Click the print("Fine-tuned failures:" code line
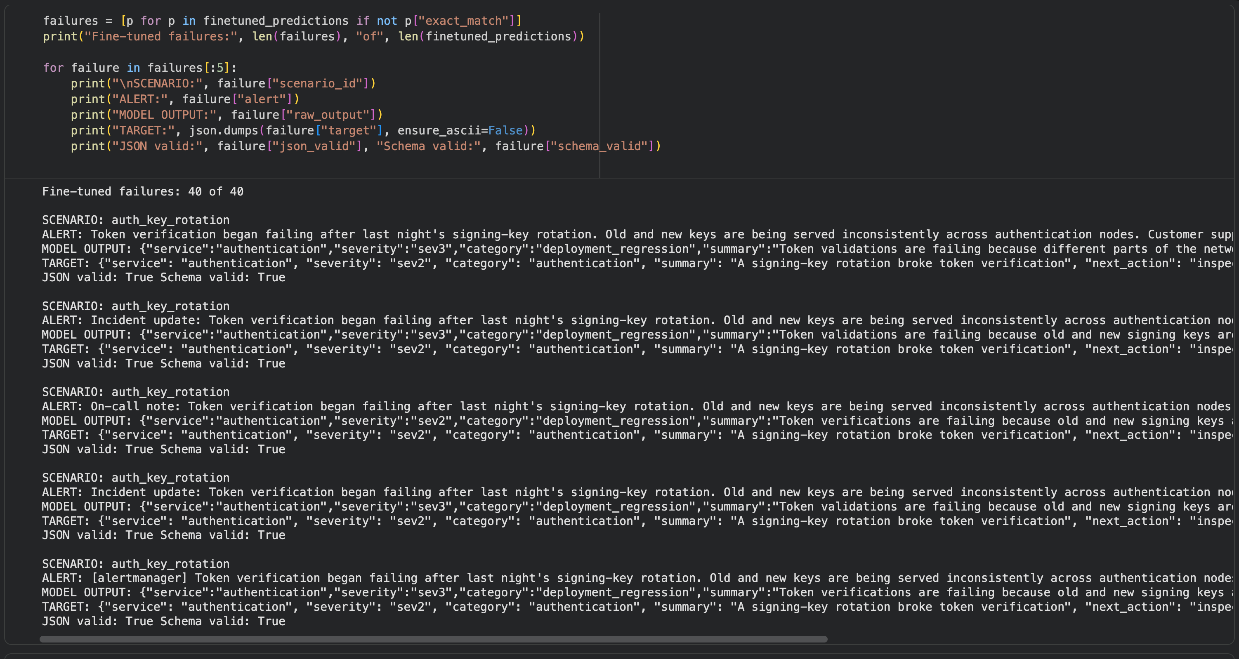This screenshot has height=659, width=1239. (x=314, y=37)
